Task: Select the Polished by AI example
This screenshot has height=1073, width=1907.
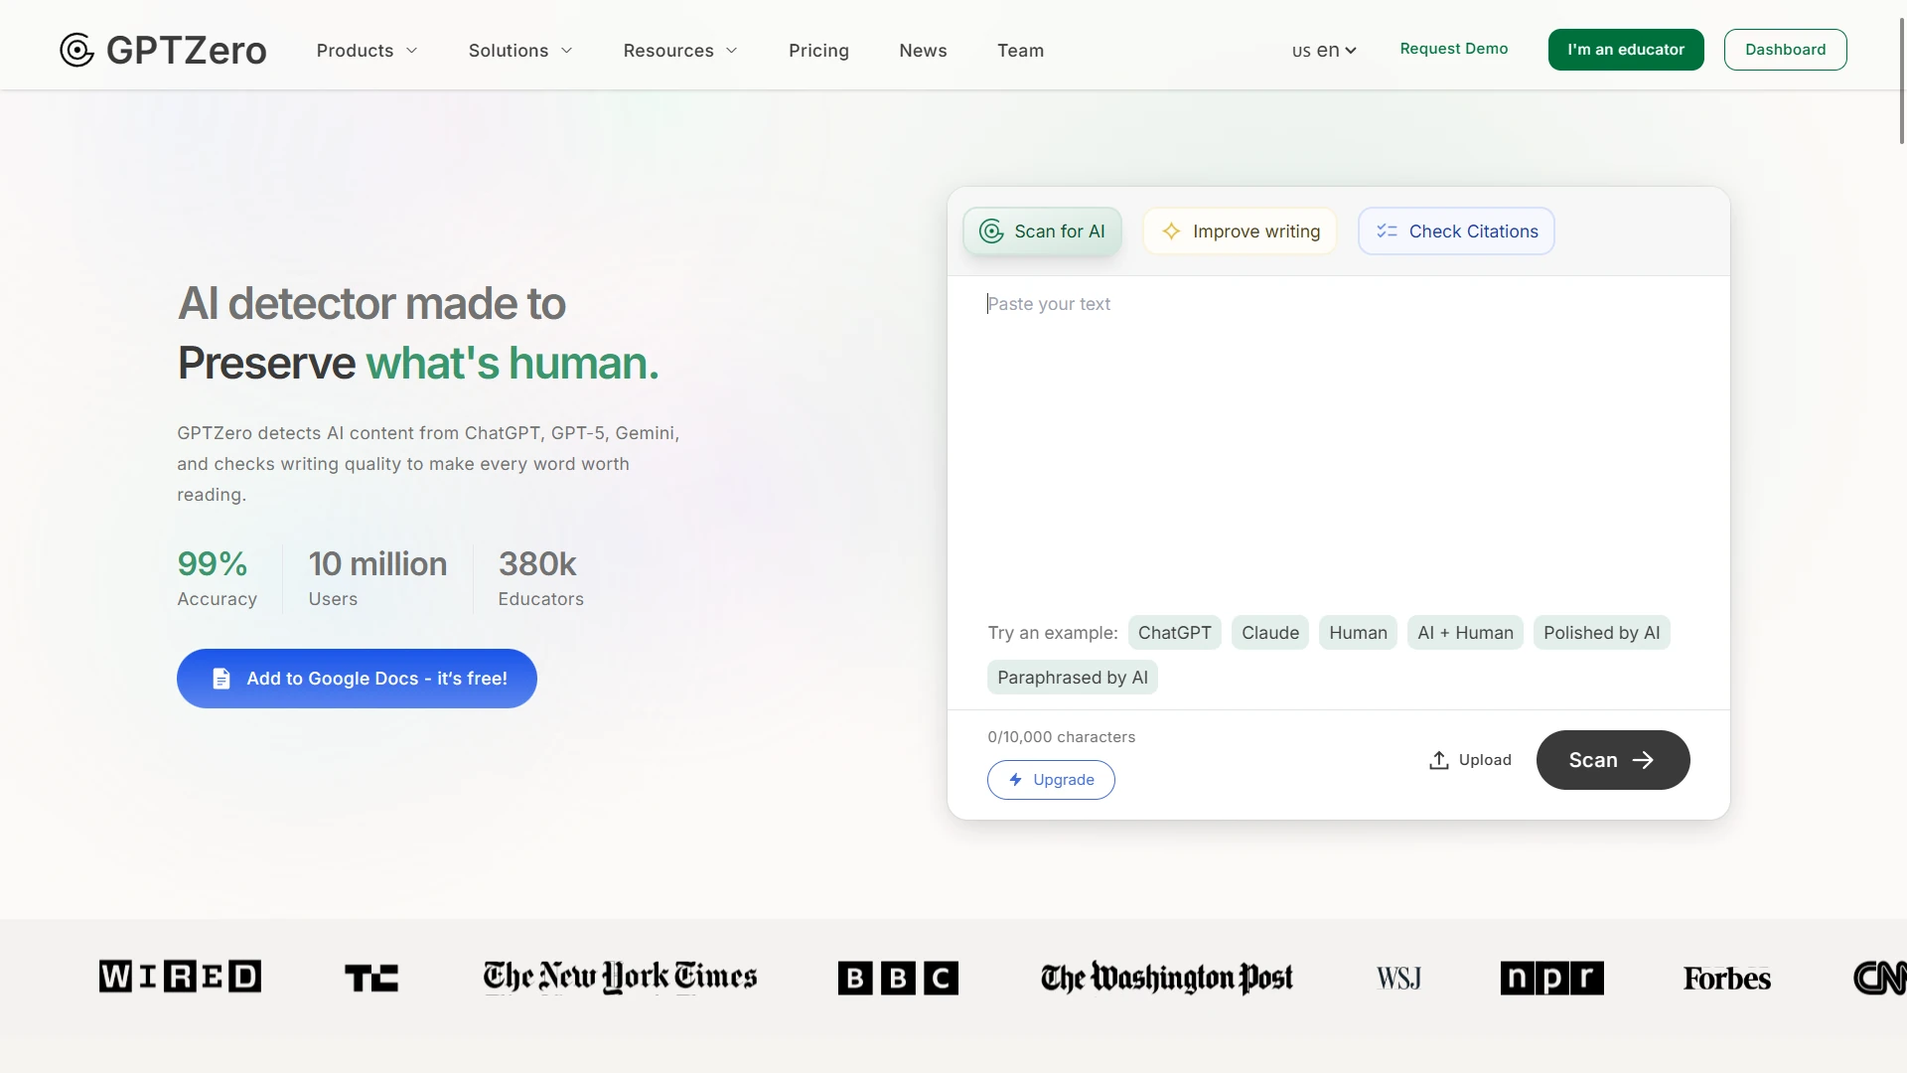Action: (x=1601, y=633)
